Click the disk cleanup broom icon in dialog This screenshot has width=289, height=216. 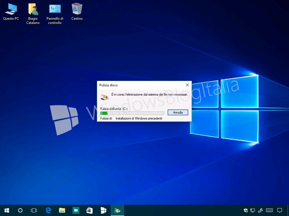[x=105, y=97]
